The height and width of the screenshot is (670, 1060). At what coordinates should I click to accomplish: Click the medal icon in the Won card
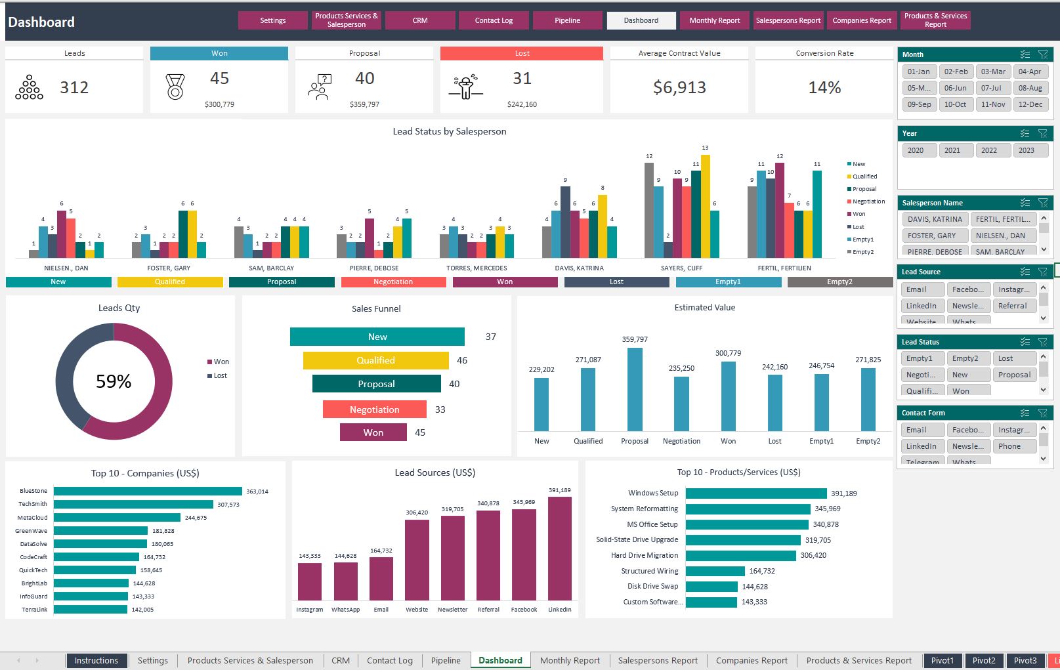pos(175,87)
